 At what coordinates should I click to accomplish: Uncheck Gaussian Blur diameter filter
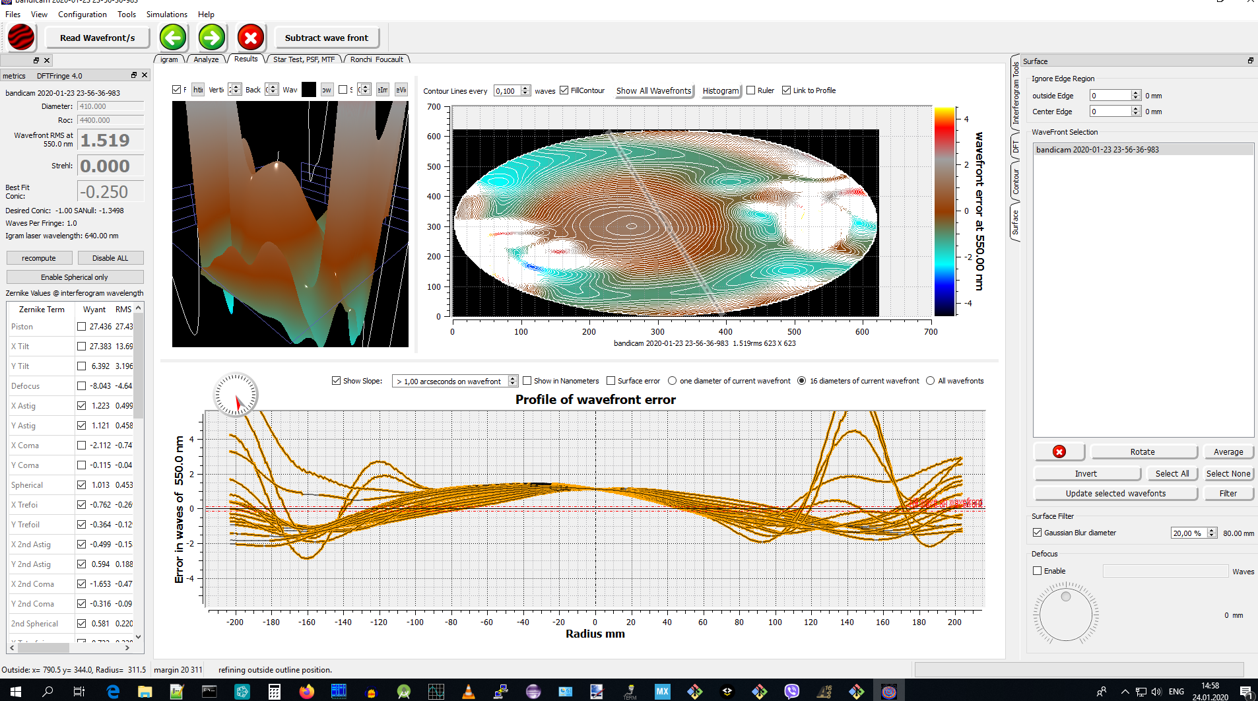click(x=1037, y=533)
